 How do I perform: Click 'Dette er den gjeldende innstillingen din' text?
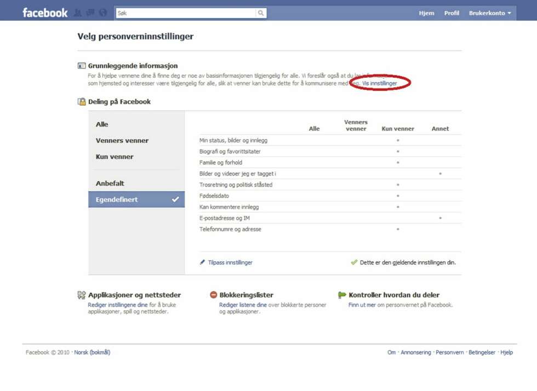(x=408, y=262)
